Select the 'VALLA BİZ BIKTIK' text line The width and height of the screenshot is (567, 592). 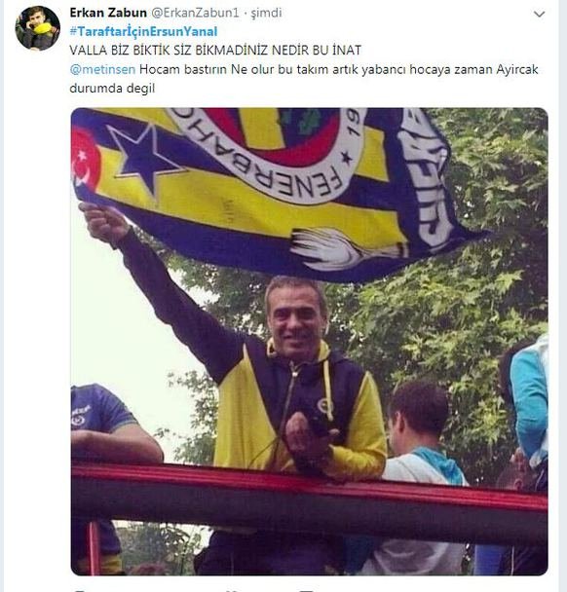[x=215, y=51]
